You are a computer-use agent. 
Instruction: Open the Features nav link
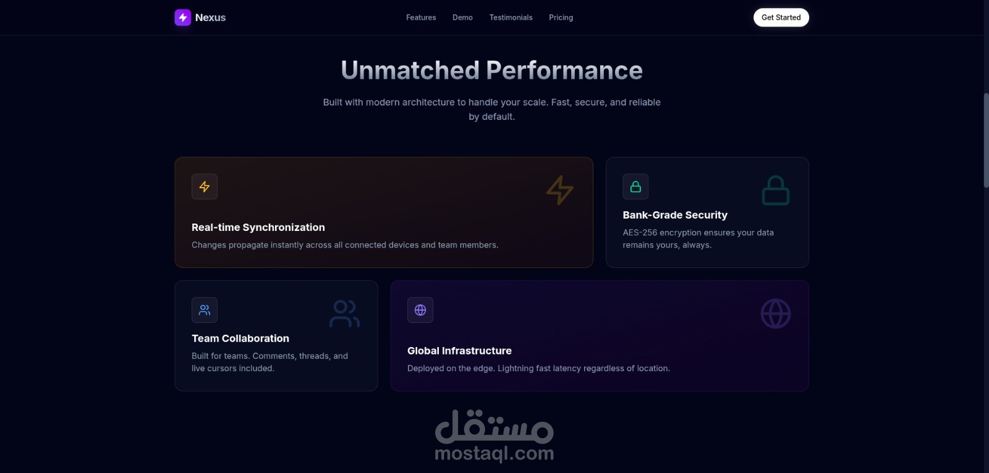421,17
